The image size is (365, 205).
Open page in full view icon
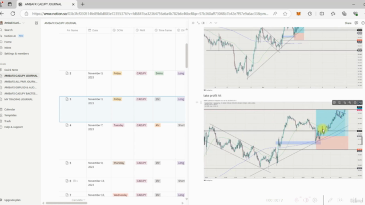pyautogui.click(x=198, y=23)
